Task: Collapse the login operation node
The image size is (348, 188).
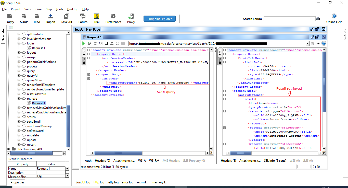Action: click(x=19, y=43)
